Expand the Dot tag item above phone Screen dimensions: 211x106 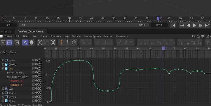point(3,89)
